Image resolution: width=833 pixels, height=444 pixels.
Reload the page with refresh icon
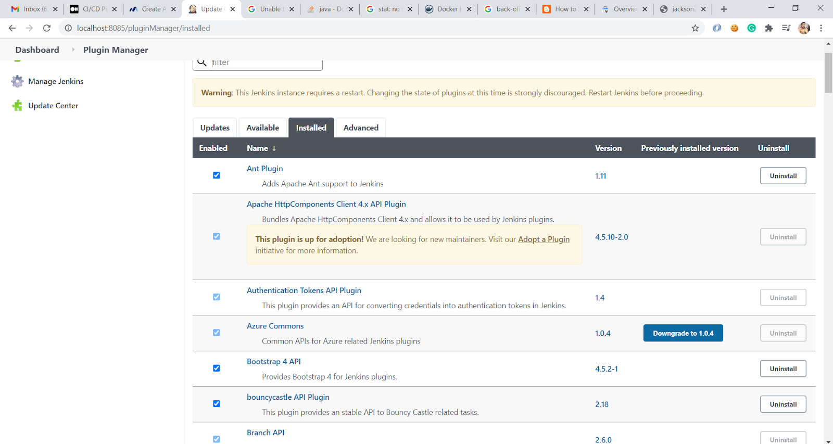[x=47, y=28]
